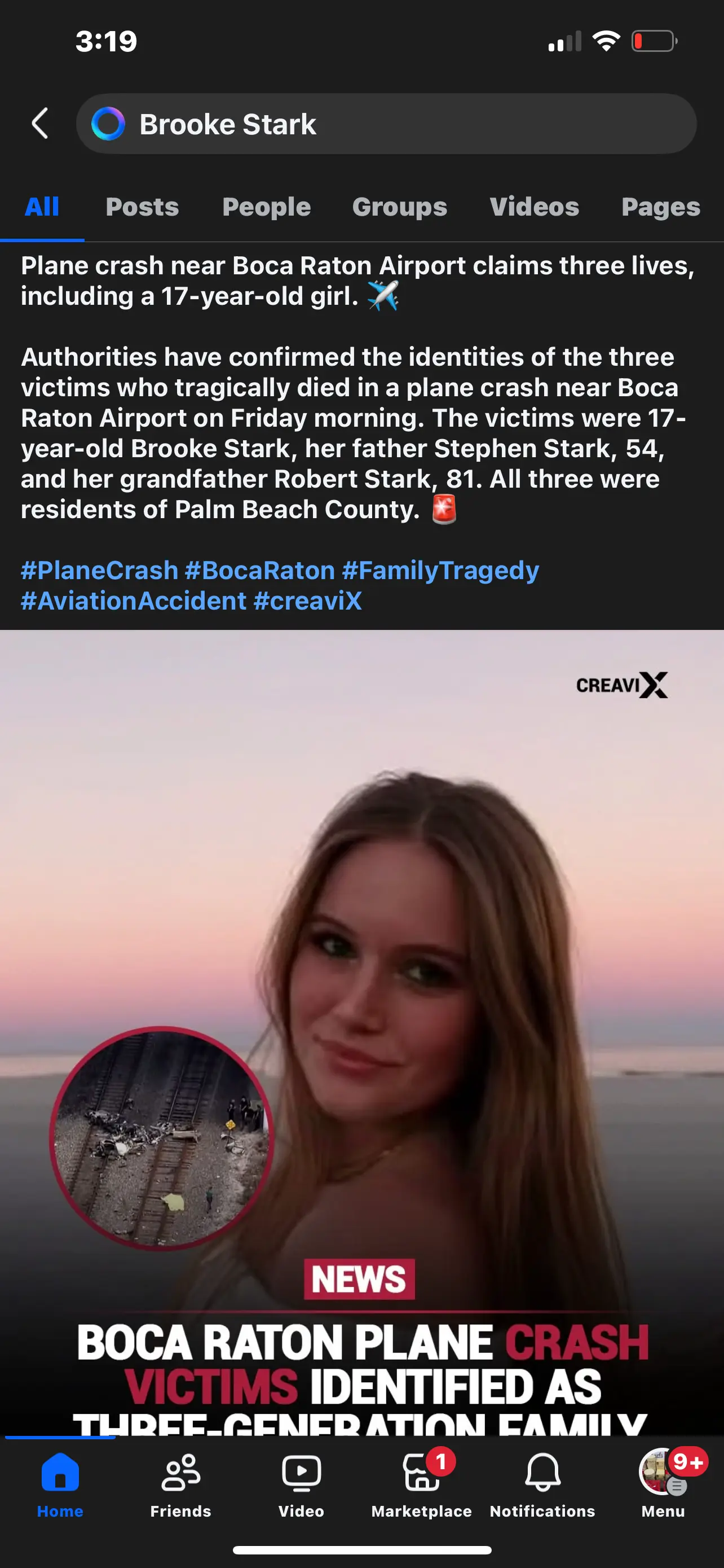Screen dimensions: 724x1568
Task: Open the #PlaneCrash hashtag
Action: tap(100, 570)
